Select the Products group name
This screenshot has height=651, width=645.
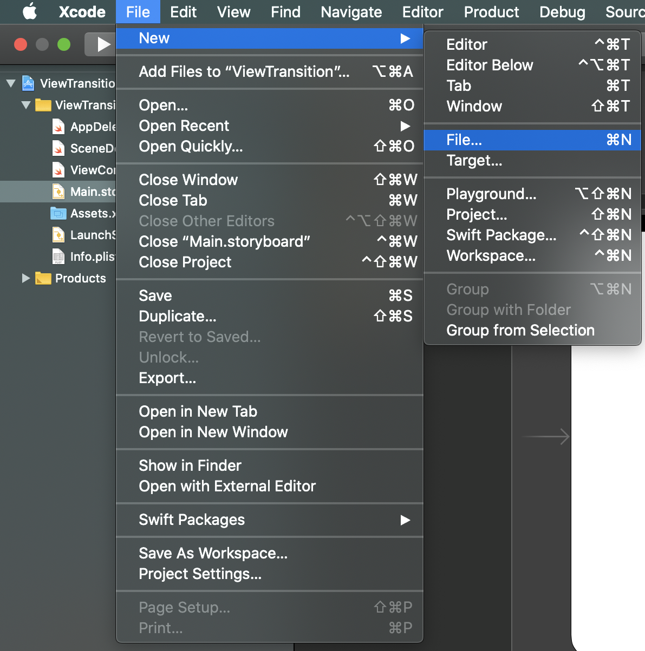[81, 278]
